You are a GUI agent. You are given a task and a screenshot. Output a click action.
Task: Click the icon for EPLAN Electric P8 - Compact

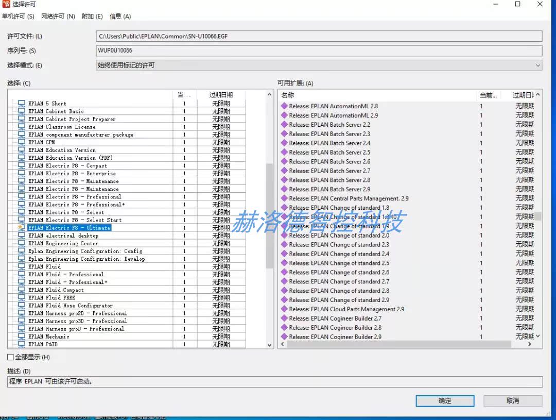click(x=22, y=165)
